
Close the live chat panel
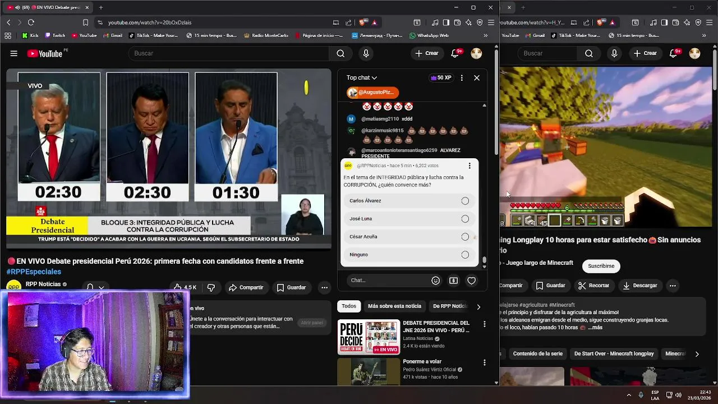coord(477,78)
